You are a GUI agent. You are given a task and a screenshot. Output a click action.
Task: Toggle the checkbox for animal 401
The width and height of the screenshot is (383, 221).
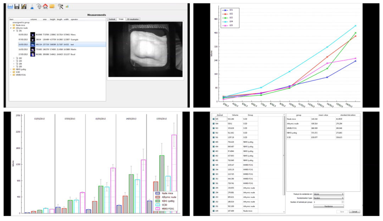tap(214, 160)
